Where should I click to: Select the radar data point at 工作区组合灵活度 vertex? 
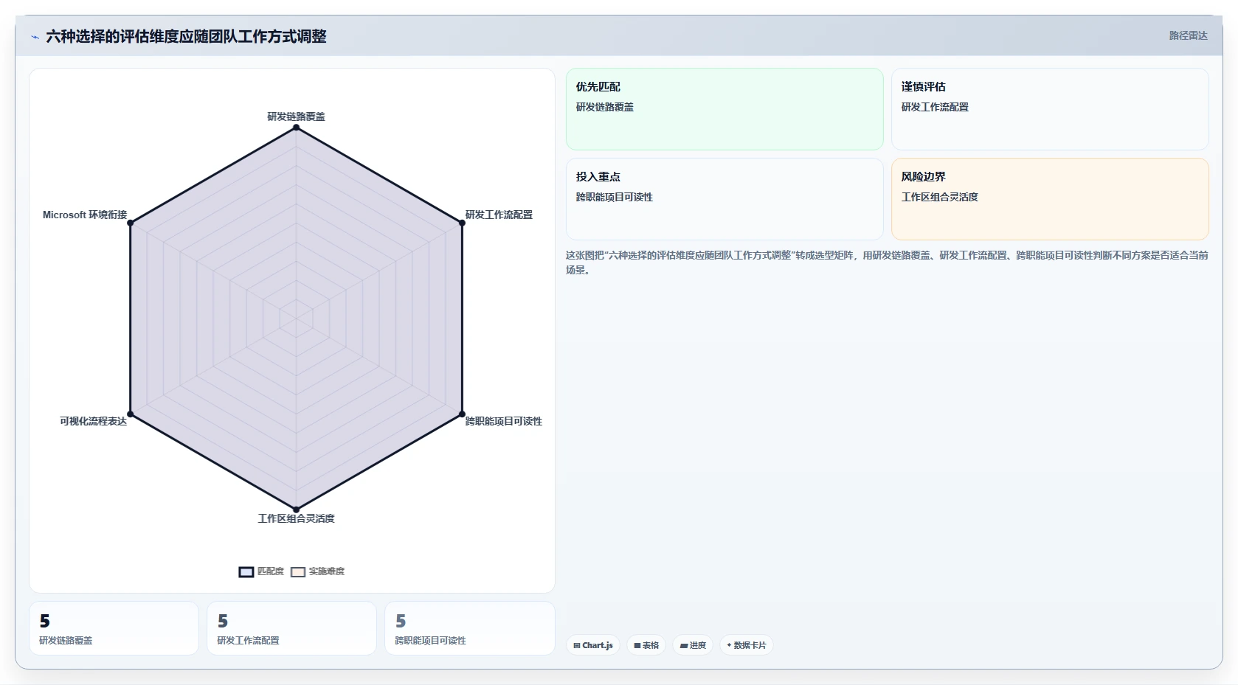297,509
